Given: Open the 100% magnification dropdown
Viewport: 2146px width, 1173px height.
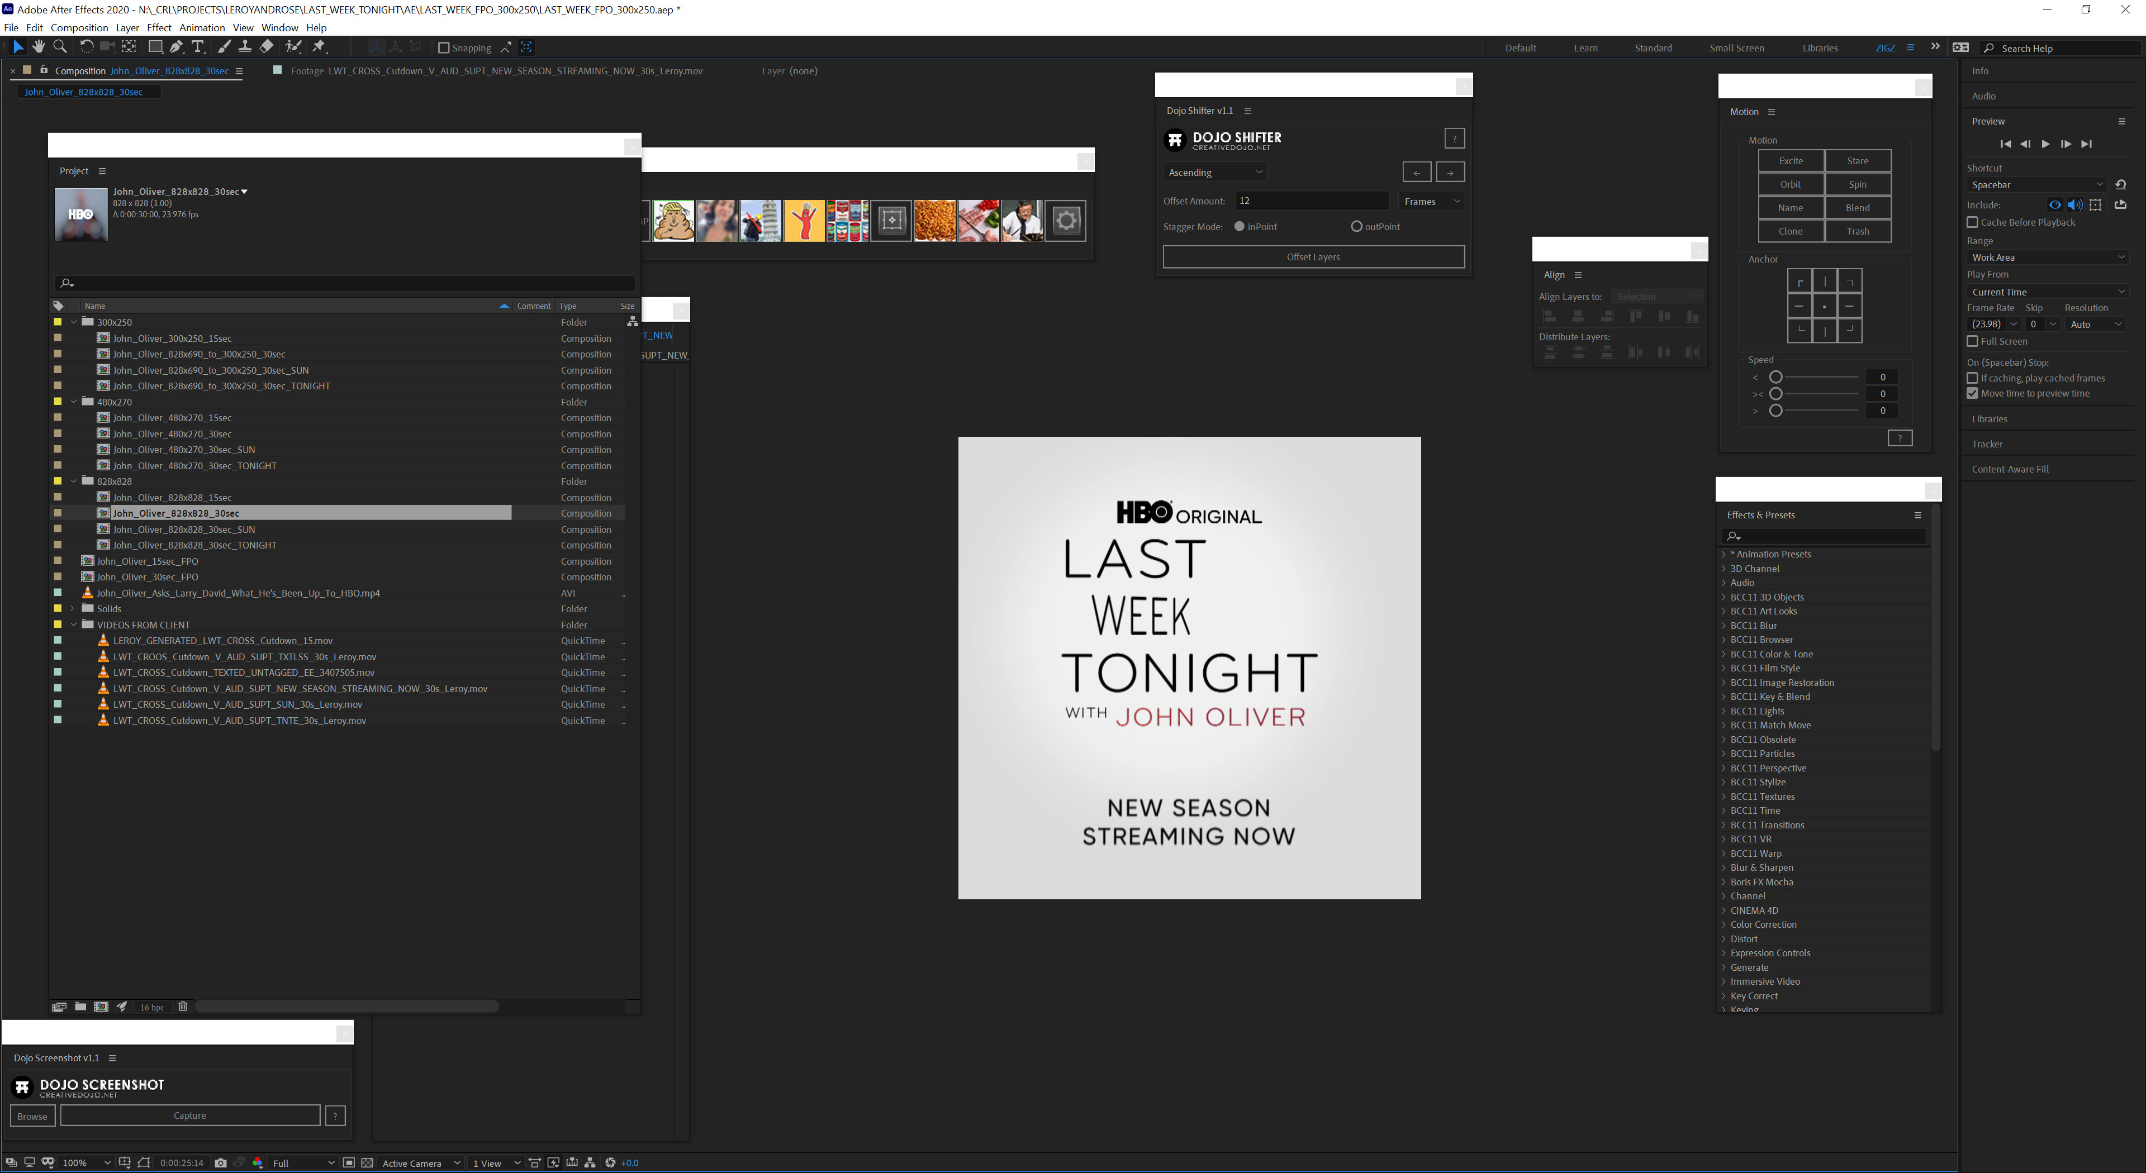Looking at the screenshot, I should pyautogui.click(x=88, y=1163).
